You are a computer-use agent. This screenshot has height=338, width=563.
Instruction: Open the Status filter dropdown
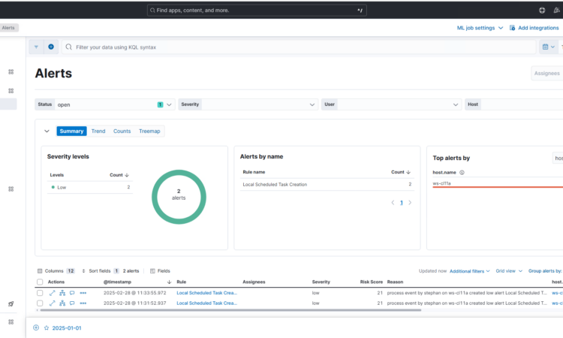pyautogui.click(x=105, y=104)
